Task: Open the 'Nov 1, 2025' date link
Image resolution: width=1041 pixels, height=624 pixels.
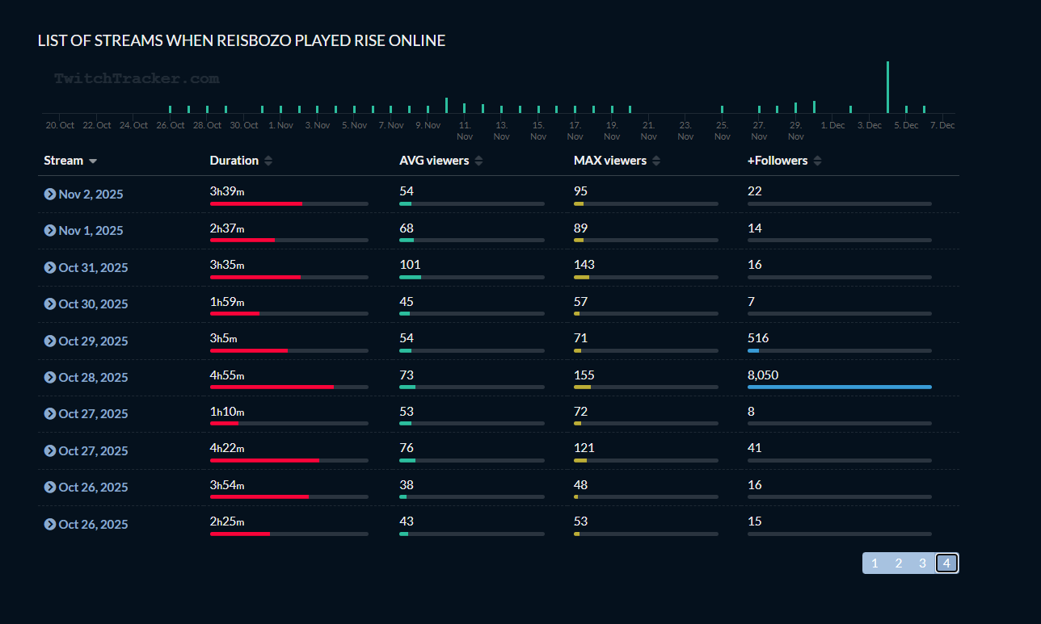Action: (x=91, y=230)
